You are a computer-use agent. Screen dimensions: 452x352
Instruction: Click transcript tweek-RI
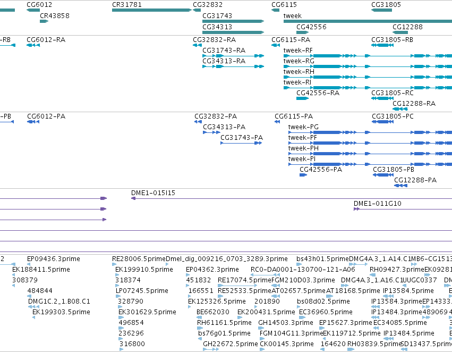click(297, 82)
